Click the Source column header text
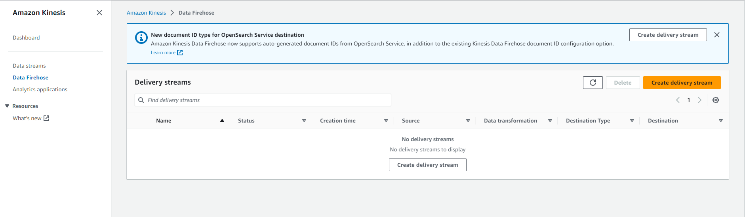 click(x=411, y=121)
